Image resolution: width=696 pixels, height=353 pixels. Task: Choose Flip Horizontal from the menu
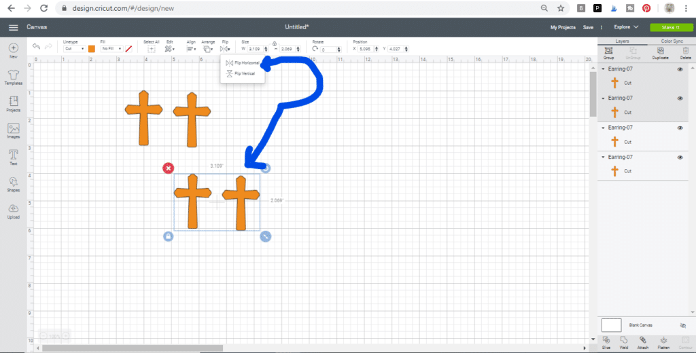click(x=243, y=63)
